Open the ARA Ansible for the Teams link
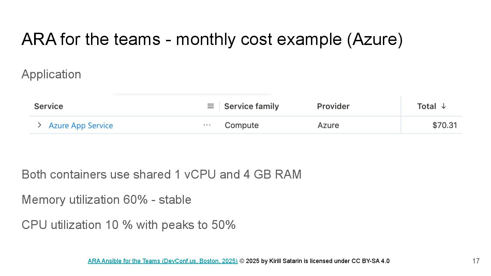The height and width of the screenshot is (276, 491). 163,261
